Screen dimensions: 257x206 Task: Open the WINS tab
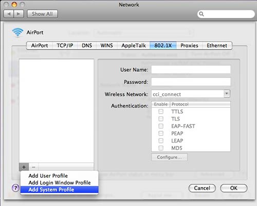click(106, 46)
